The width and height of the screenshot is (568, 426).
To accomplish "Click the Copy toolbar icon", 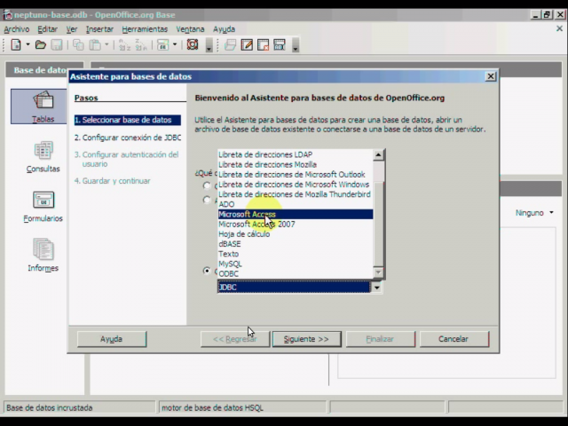I will pyautogui.click(x=78, y=45).
